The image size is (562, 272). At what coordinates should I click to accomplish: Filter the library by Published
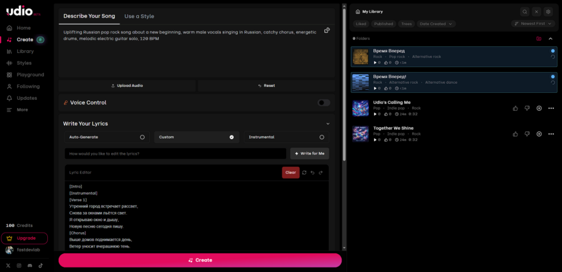tap(384, 24)
